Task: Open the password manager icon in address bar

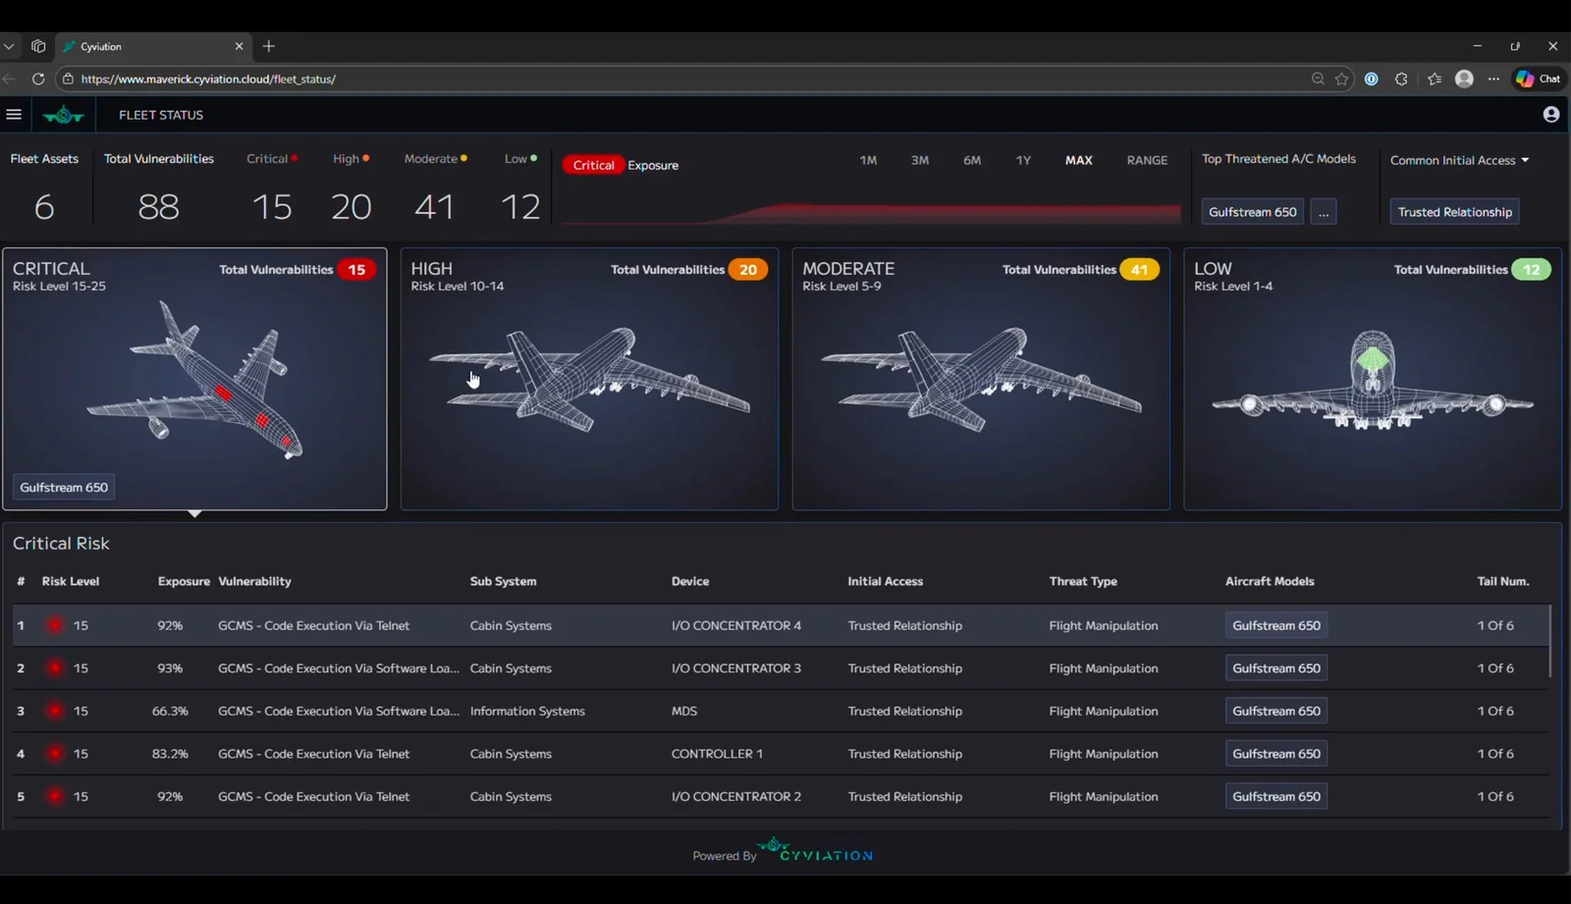Action: tap(1372, 79)
